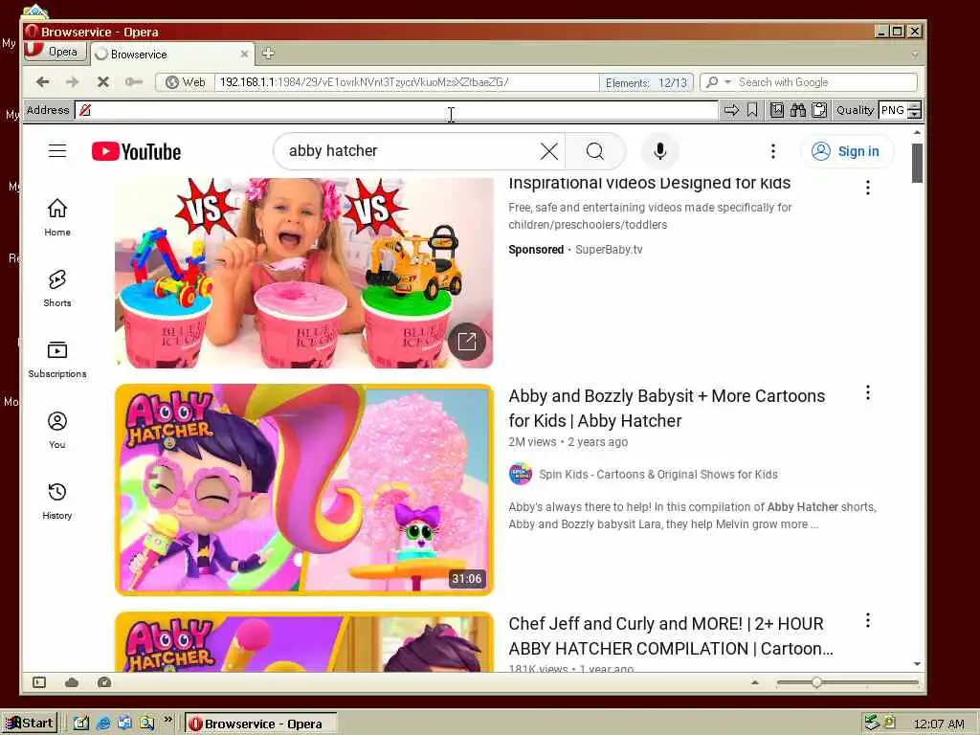
Task: Click the page scrollbar thumb
Action: (x=917, y=163)
